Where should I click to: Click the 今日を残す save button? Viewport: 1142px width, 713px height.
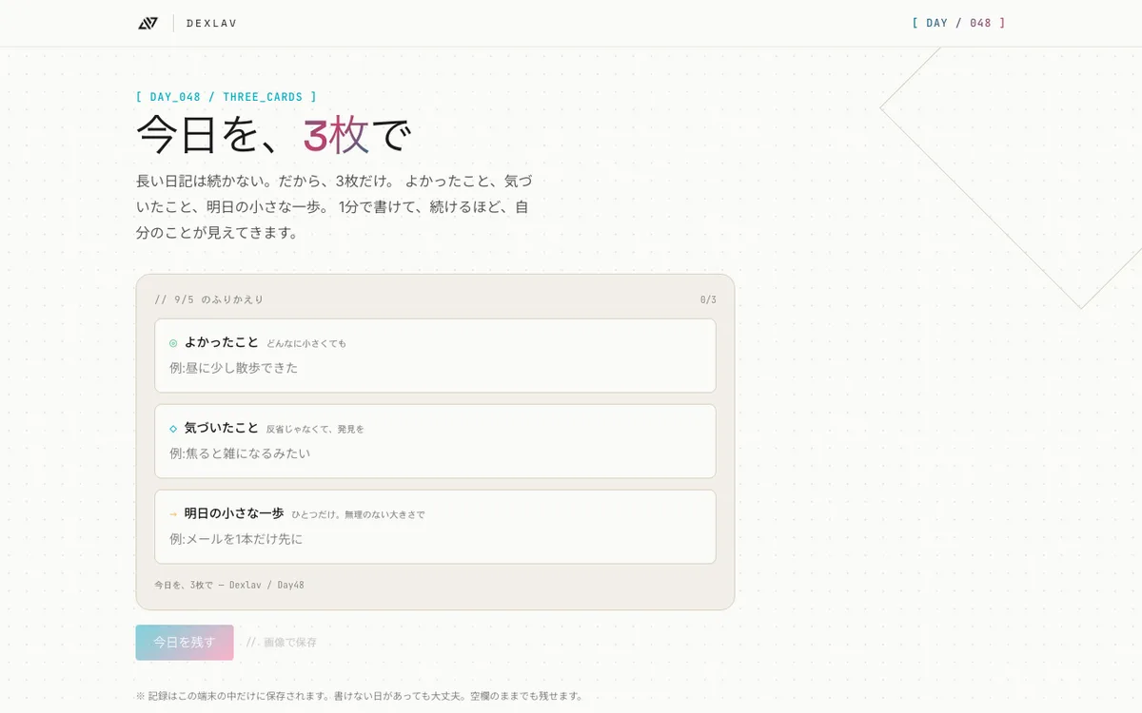tap(185, 643)
